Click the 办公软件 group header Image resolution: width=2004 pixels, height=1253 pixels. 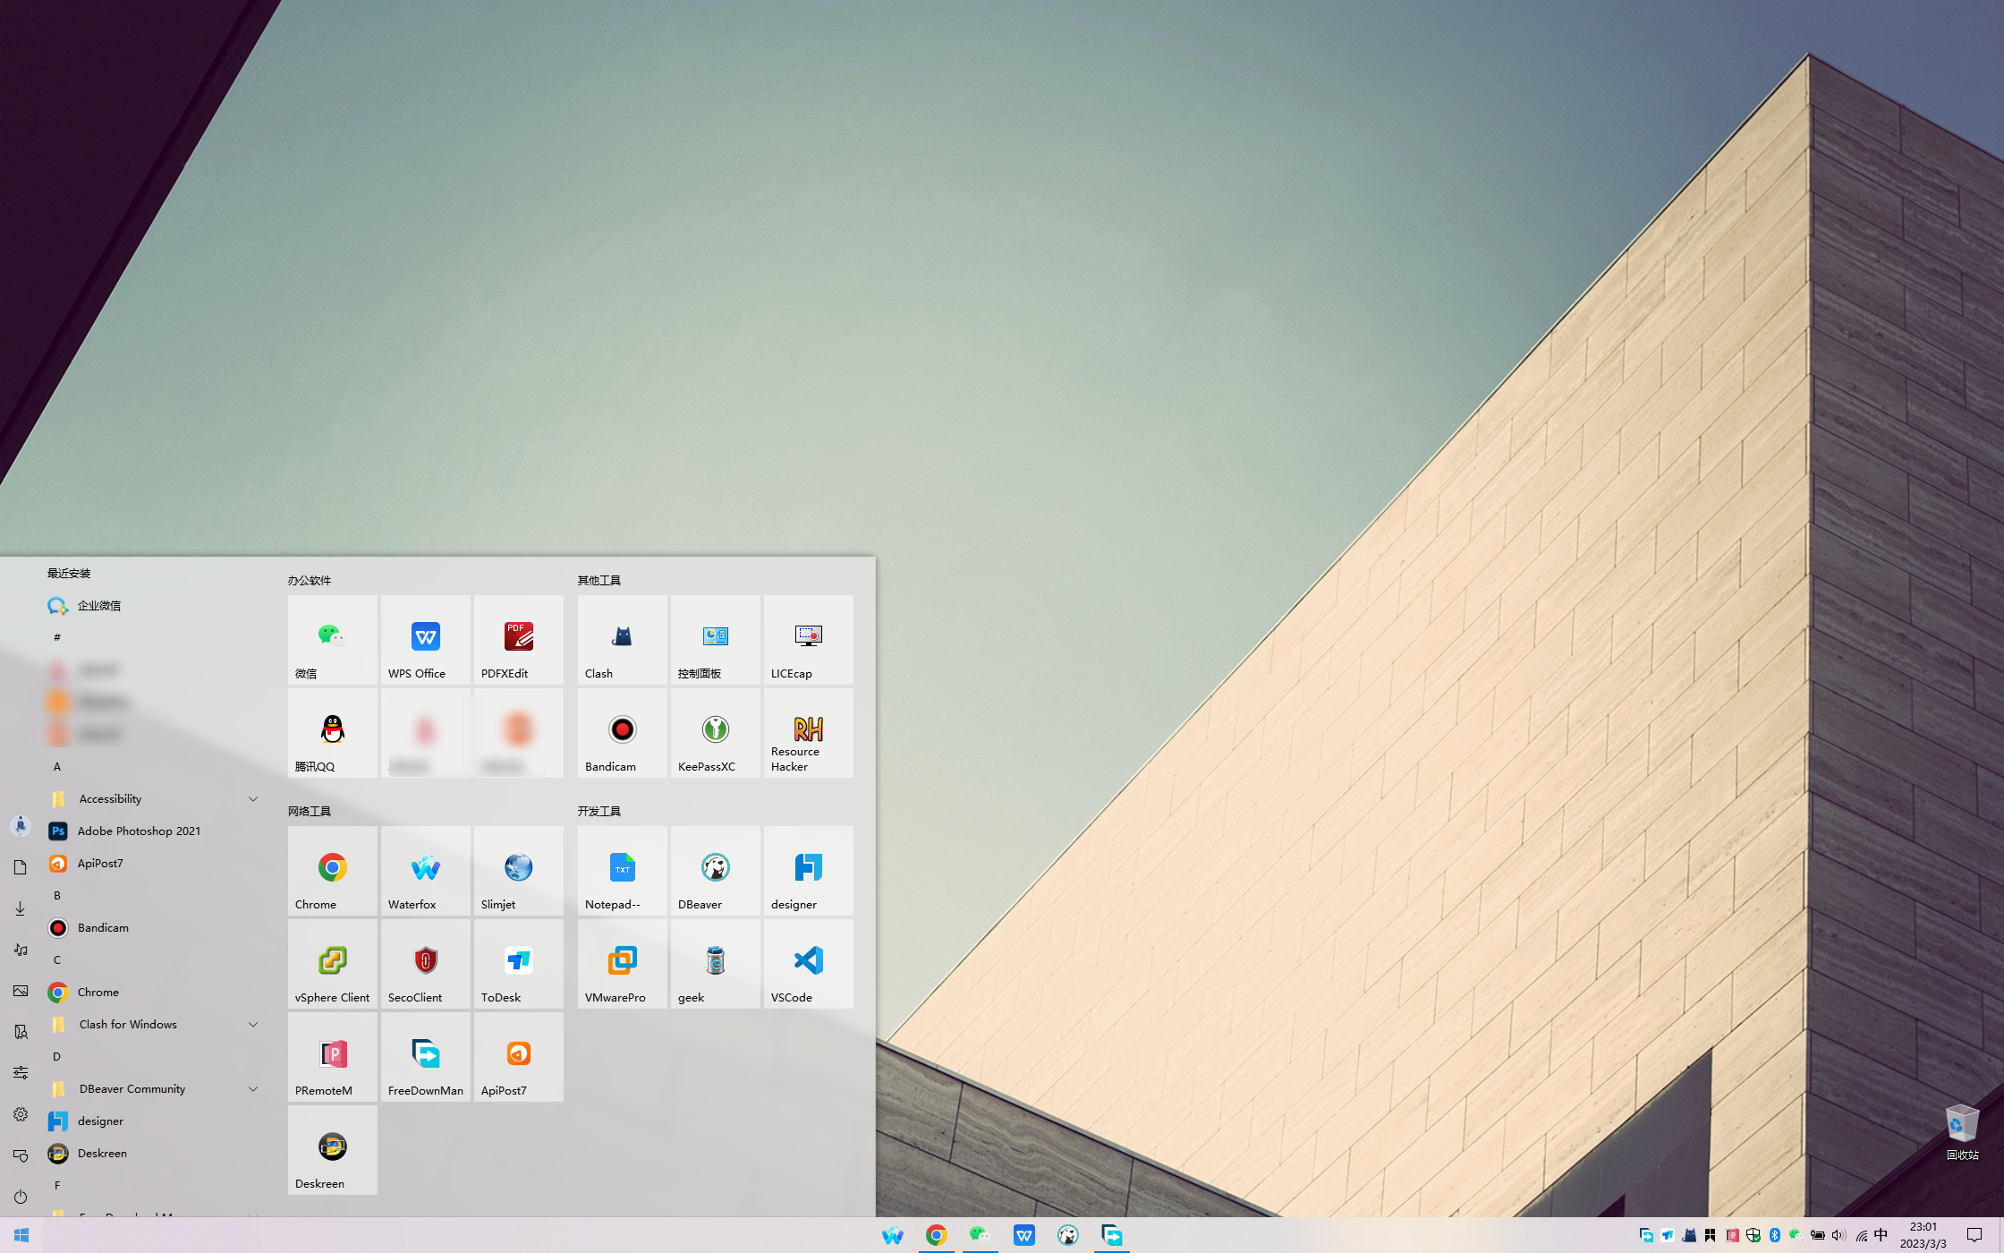coord(310,581)
